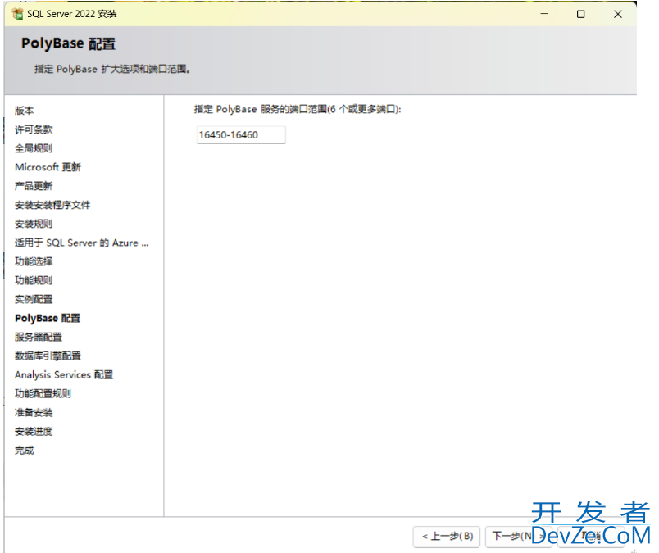Click the port range label text
This screenshot has width=659, height=553.
point(298,109)
